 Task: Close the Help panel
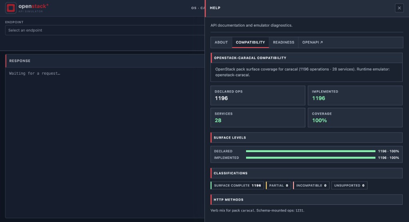click(399, 8)
